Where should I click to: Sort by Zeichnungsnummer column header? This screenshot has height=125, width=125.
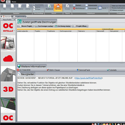pos(68,31)
